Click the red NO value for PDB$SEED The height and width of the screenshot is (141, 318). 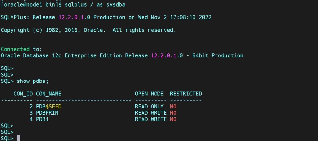point(173,106)
